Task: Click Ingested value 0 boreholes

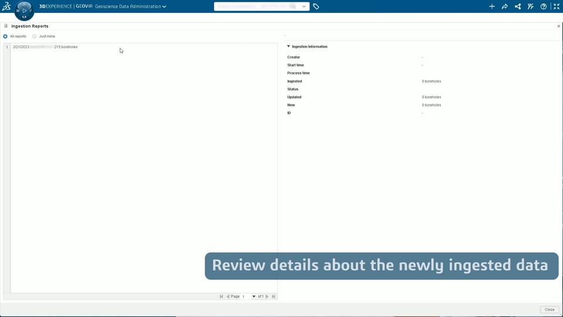Action: (x=432, y=81)
